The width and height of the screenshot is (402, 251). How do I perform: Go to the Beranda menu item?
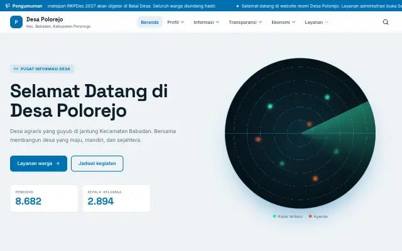coord(149,22)
